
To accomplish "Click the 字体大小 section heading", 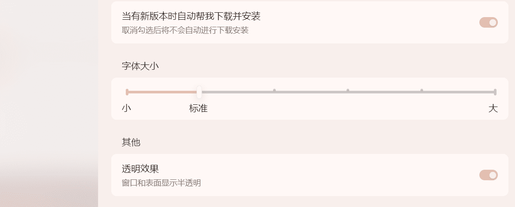I will point(140,67).
